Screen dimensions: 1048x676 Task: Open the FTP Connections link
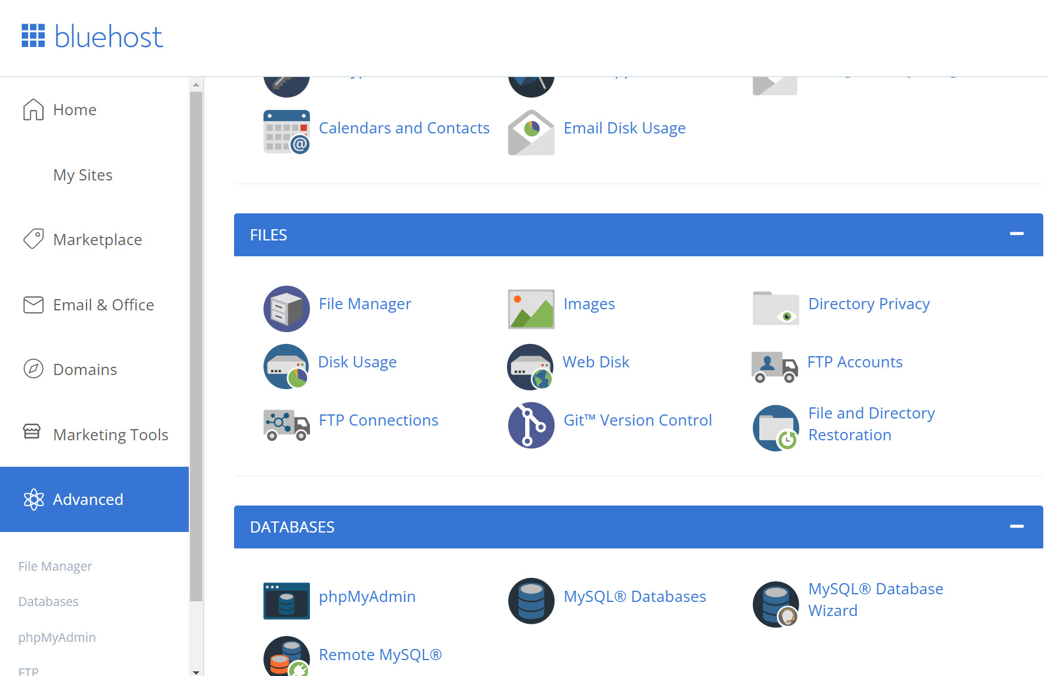point(378,420)
